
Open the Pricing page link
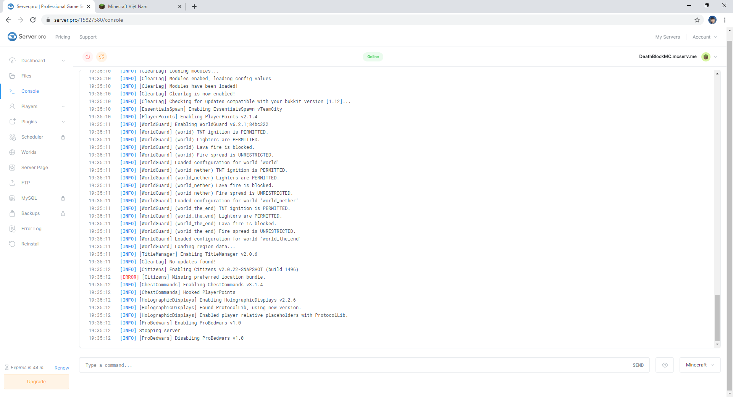(63, 37)
